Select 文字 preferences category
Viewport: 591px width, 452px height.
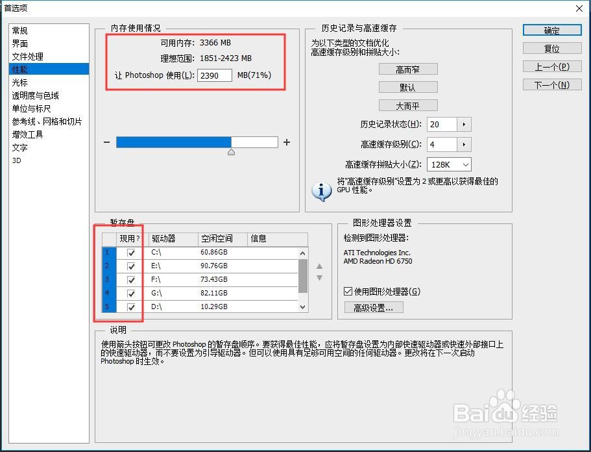click(49, 147)
